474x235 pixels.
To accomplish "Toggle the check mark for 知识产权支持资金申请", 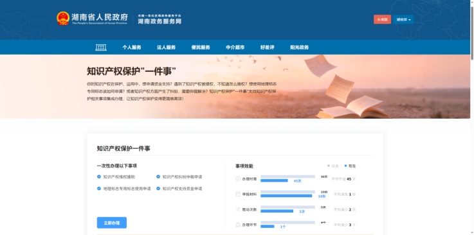I will coord(158,189).
